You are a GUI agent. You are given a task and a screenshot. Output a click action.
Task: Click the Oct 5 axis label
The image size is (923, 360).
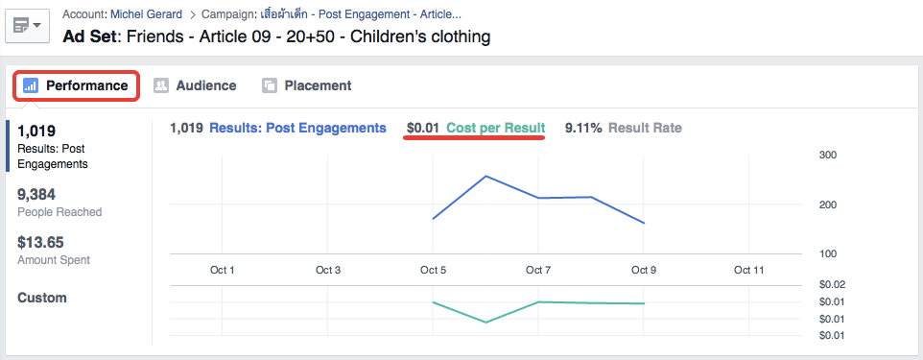433,271
